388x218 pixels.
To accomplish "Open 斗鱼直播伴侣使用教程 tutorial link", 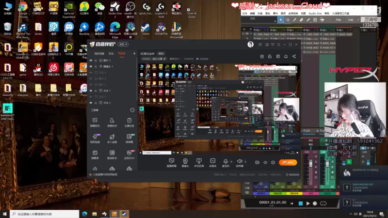I will click(105, 174).
